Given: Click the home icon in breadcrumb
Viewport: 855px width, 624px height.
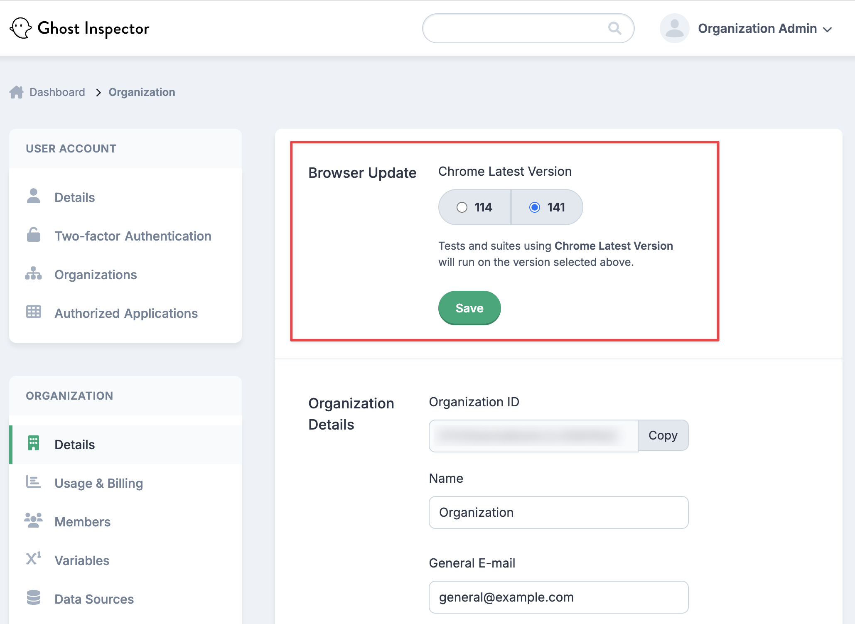Looking at the screenshot, I should 17,92.
